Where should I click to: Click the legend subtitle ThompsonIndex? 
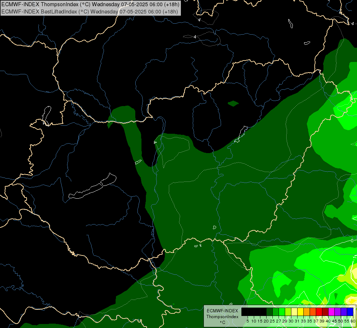pos(222,317)
